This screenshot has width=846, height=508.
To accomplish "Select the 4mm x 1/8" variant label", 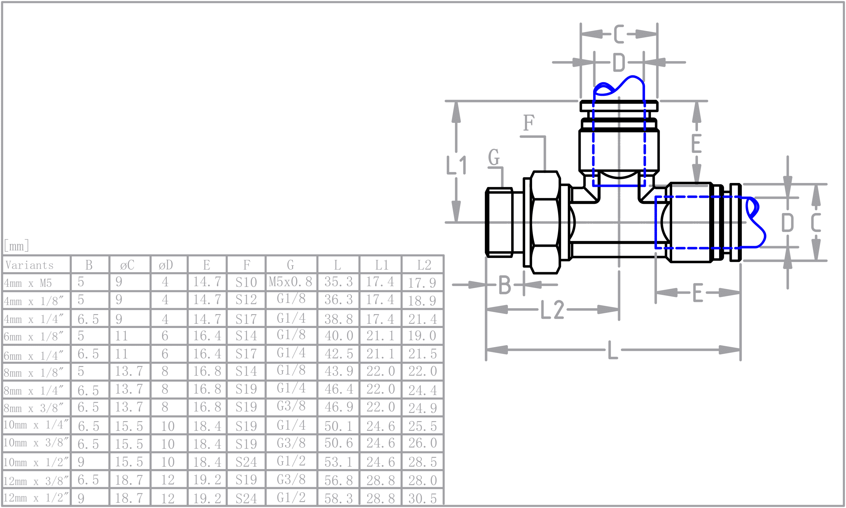I will pos(34,301).
